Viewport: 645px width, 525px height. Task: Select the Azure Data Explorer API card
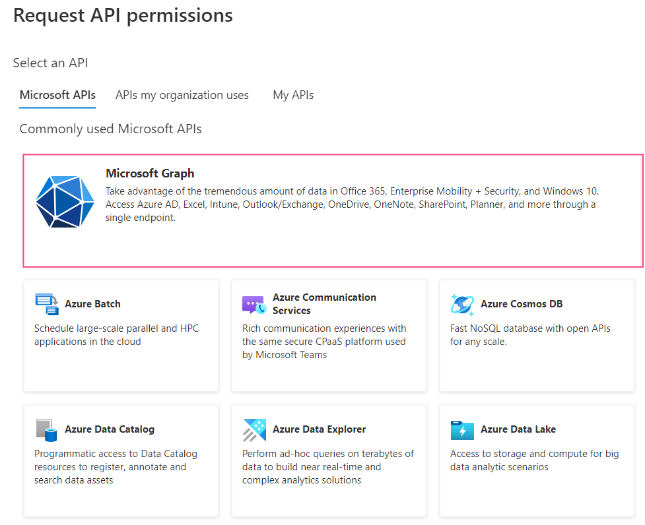[328, 460]
